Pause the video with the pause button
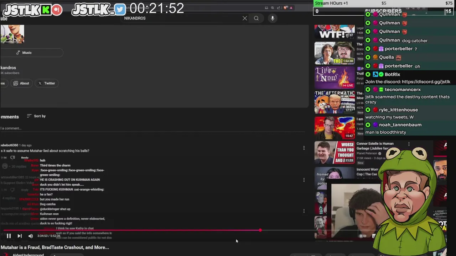This screenshot has width=456, height=256. [9, 236]
